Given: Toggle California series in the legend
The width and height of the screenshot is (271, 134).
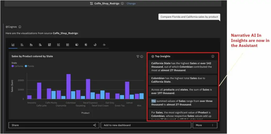Looking at the screenshot, I should click(x=17, y=66).
